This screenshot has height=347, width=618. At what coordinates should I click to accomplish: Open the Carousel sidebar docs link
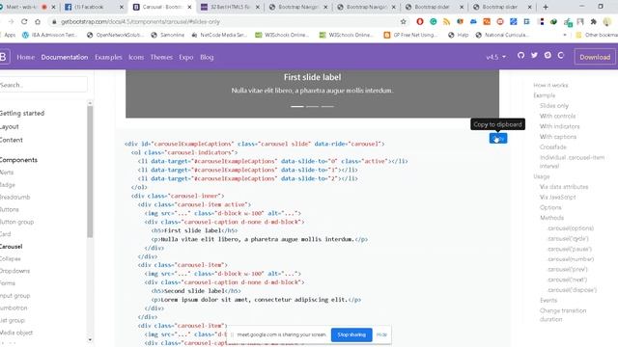click(x=11, y=247)
